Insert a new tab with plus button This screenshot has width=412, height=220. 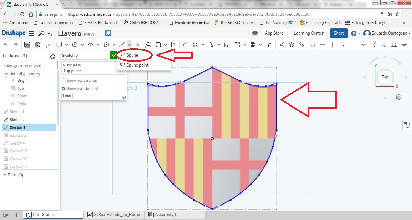point(16,215)
